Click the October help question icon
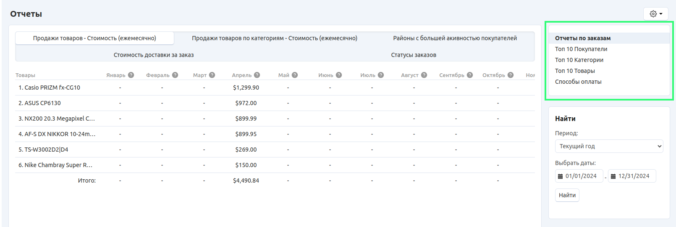Image resolution: width=676 pixels, height=227 pixels. pyautogui.click(x=511, y=75)
